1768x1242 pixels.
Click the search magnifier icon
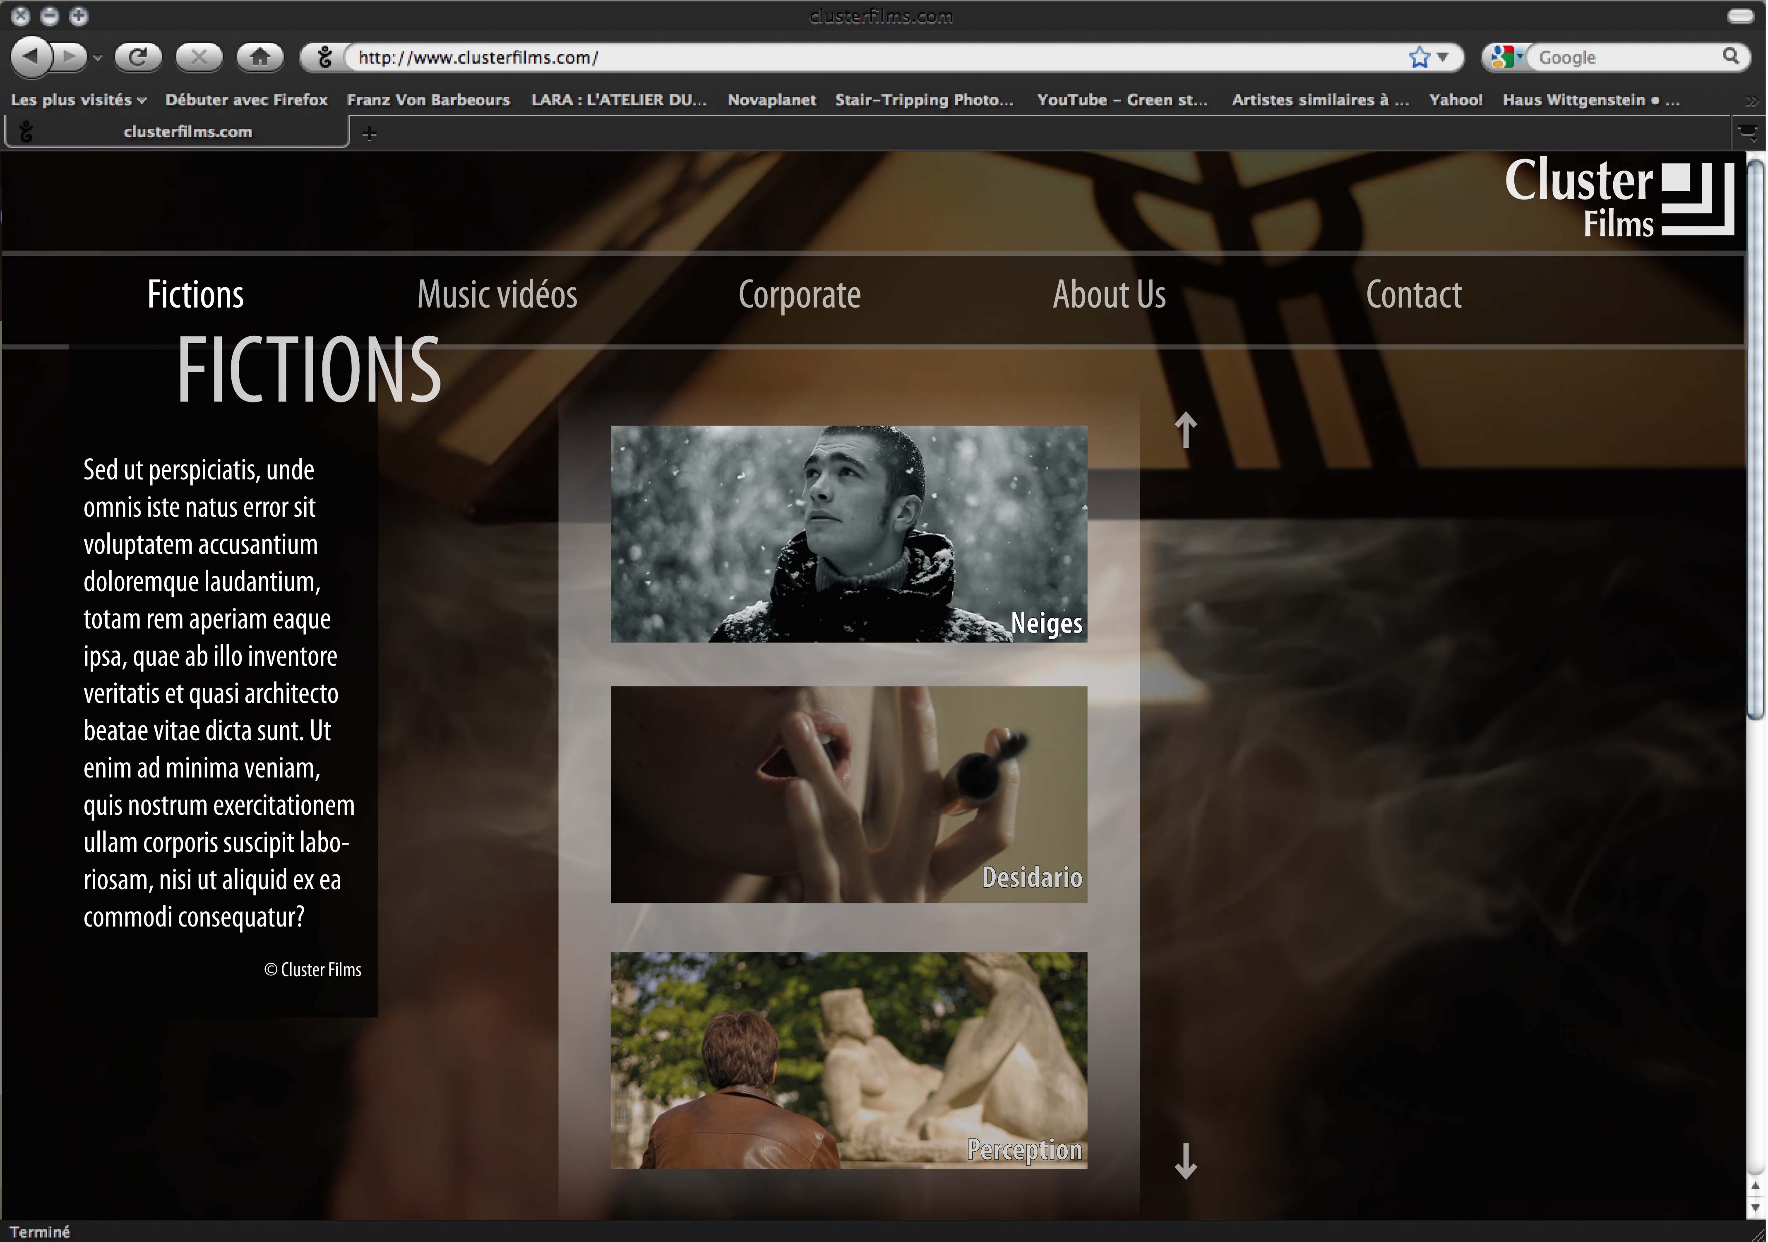(1730, 56)
